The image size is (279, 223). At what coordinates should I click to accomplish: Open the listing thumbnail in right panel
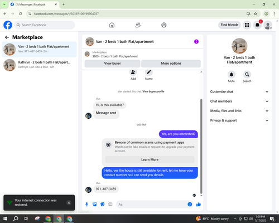tap(239, 46)
